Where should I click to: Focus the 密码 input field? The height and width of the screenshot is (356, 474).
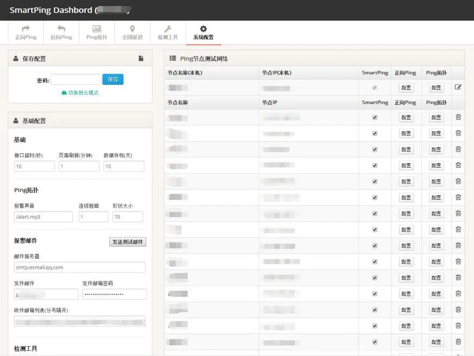point(76,80)
